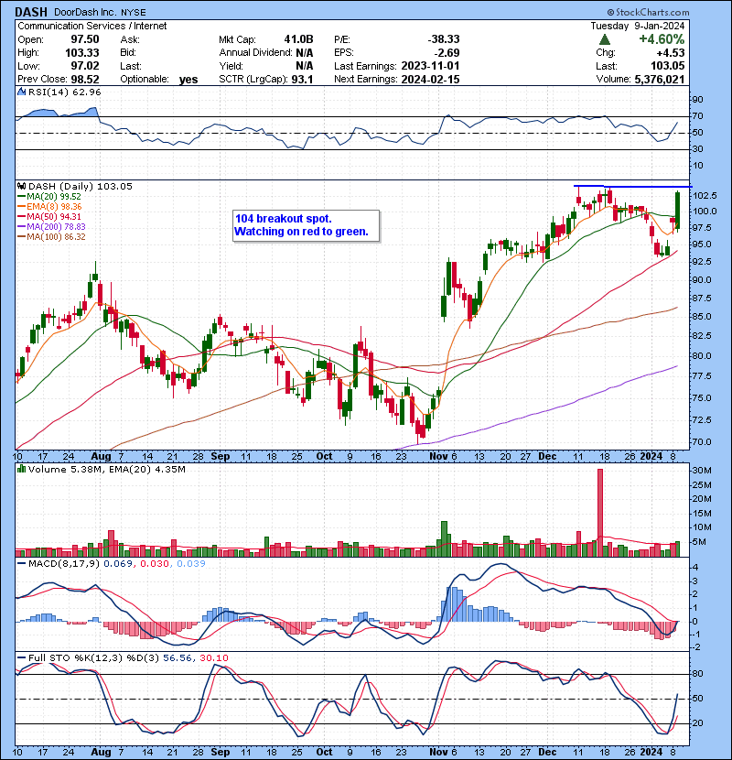The height and width of the screenshot is (760, 732).
Task: Click the 'SCTR (LrgCap): 93.1' entry
Action: (x=266, y=79)
